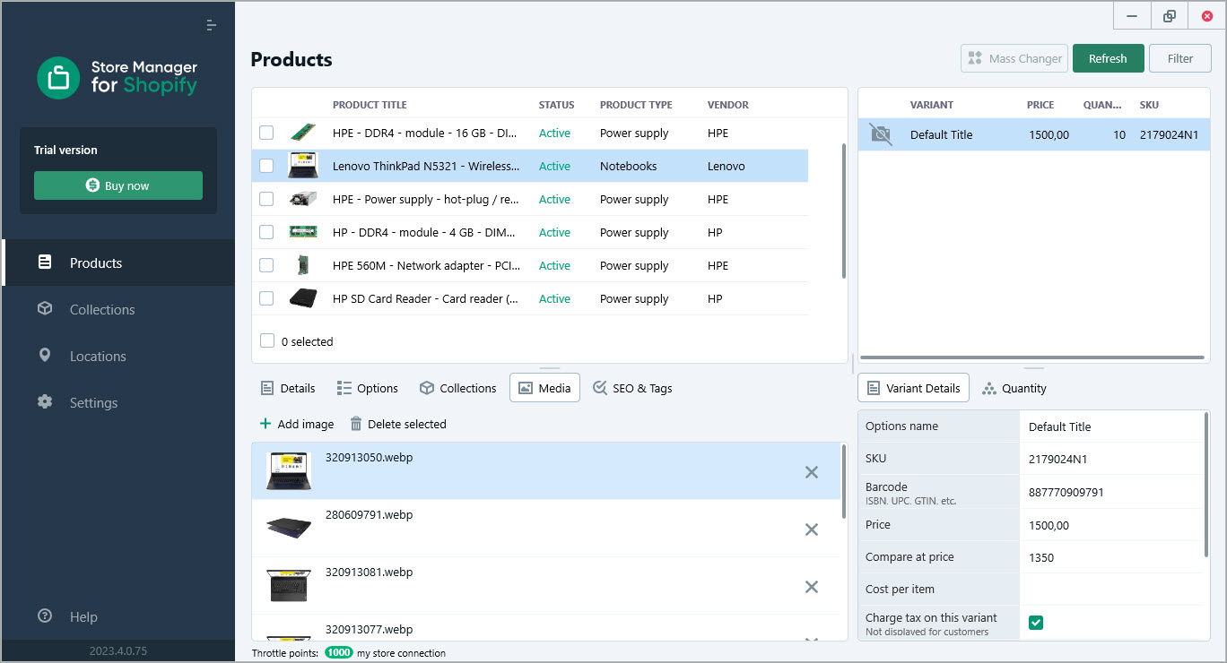This screenshot has width=1227, height=663.
Task: Click 'my store connection' in status bar
Action: [401, 653]
